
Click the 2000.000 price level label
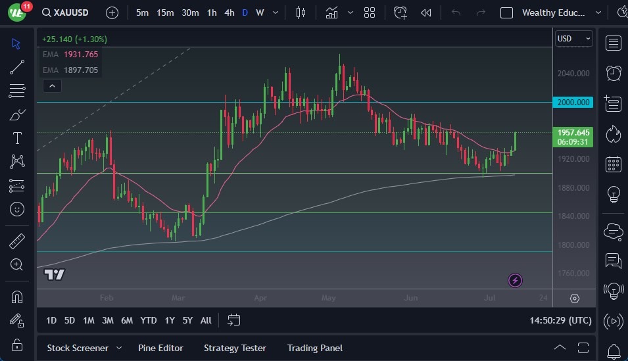573,102
